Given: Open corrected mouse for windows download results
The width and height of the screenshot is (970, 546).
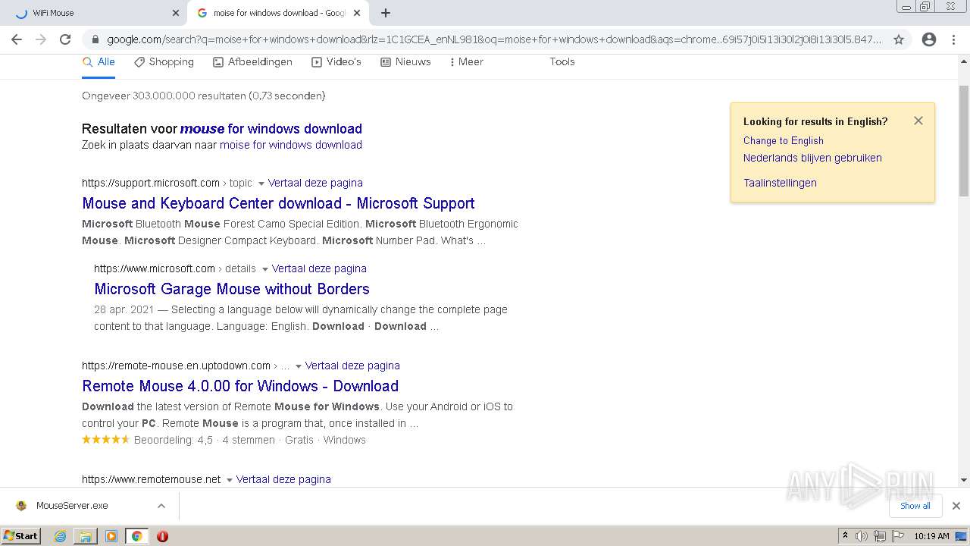Looking at the screenshot, I should tap(271, 129).
